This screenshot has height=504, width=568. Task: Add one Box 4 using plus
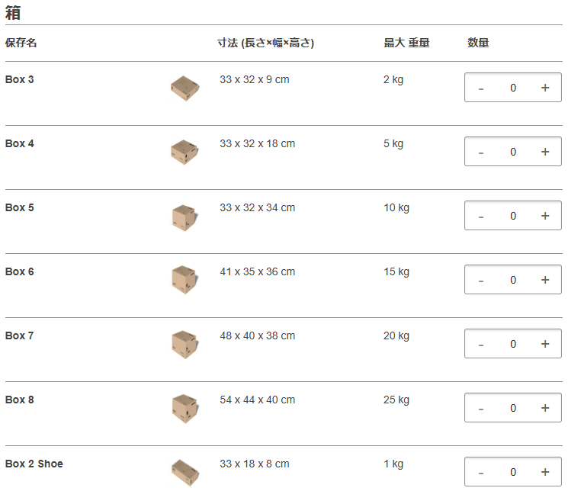545,152
